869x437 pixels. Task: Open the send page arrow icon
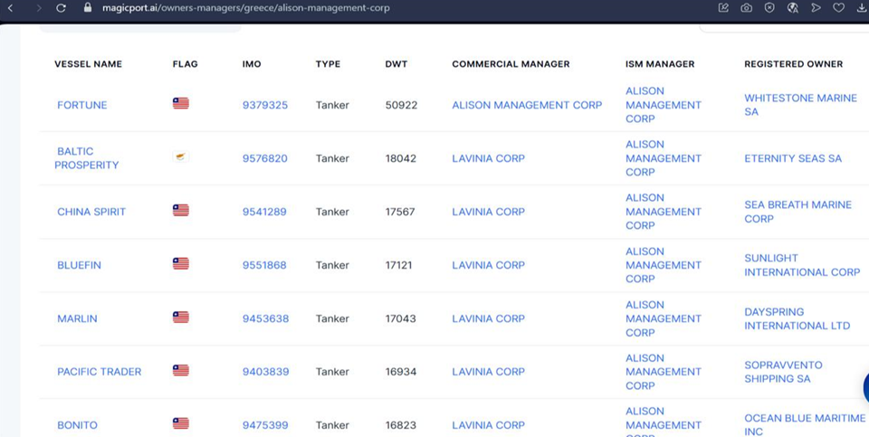click(x=816, y=8)
